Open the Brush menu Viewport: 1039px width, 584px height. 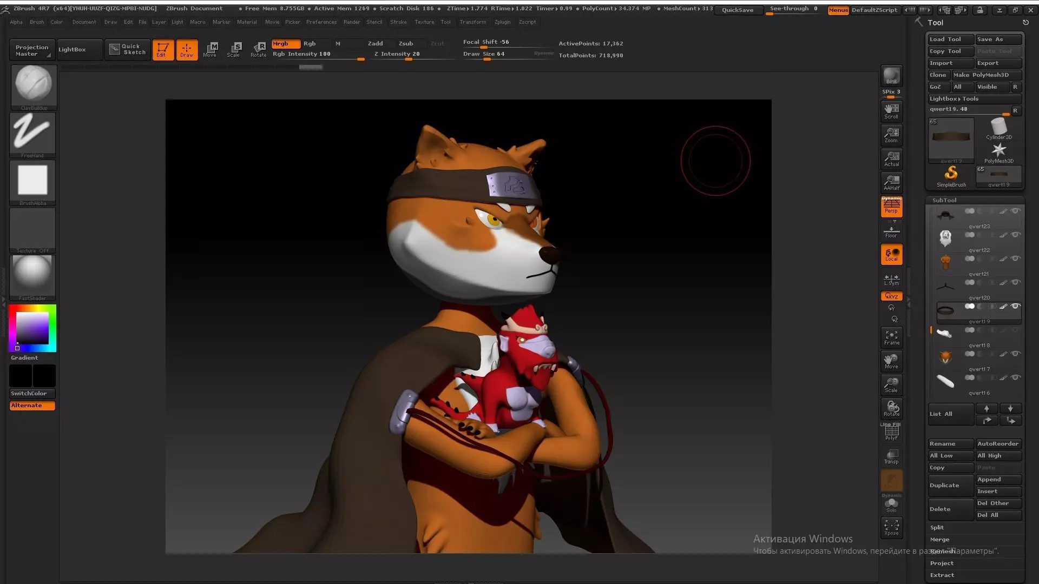(37, 22)
